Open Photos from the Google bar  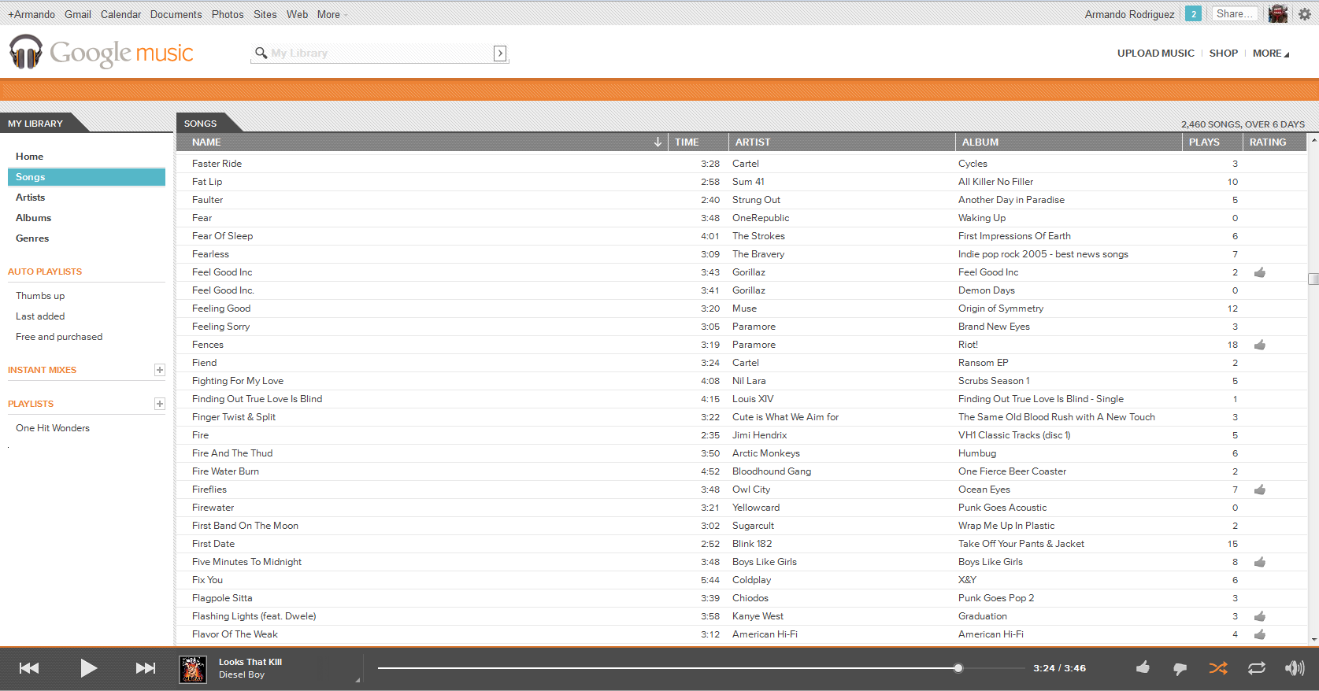[228, 14]
